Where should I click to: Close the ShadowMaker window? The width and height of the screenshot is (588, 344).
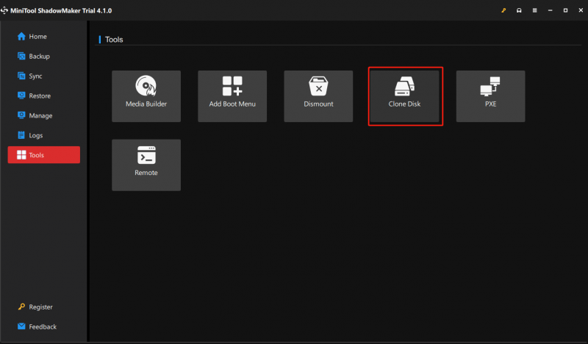pos(581,10)
